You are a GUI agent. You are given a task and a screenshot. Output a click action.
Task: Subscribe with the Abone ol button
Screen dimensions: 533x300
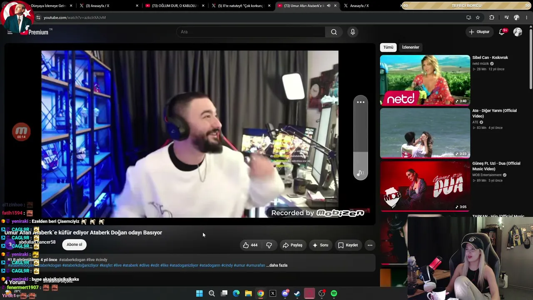[75, 245]
